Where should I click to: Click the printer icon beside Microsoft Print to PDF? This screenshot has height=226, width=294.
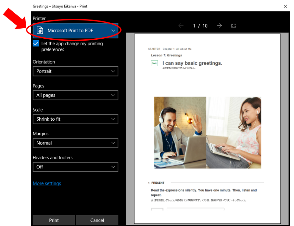tap(40, 30)
